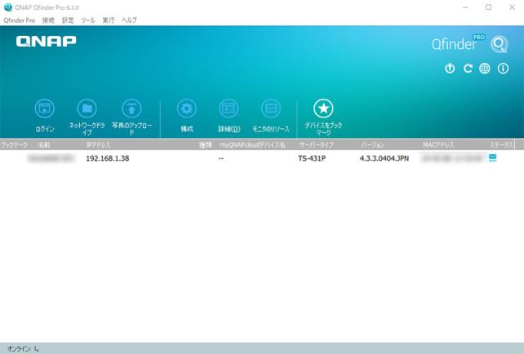Open the 接続 (Connect) menu
The width and height of the screenshot is (524, 354).
(x=48, y=20)
